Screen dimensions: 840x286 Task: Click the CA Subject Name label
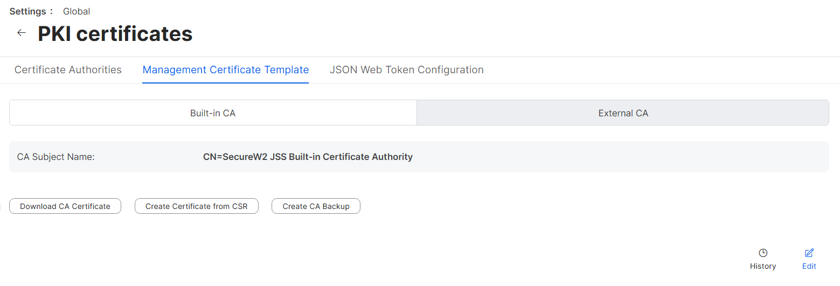pos(56,157)
